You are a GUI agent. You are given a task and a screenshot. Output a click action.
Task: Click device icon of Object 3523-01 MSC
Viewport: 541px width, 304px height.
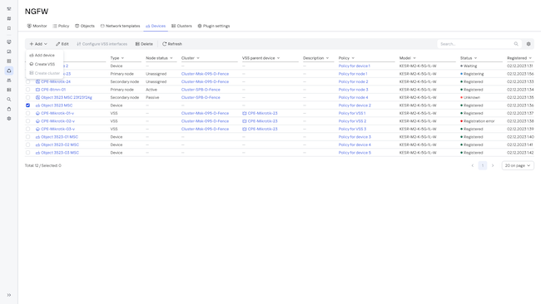[x=37, y=137]
